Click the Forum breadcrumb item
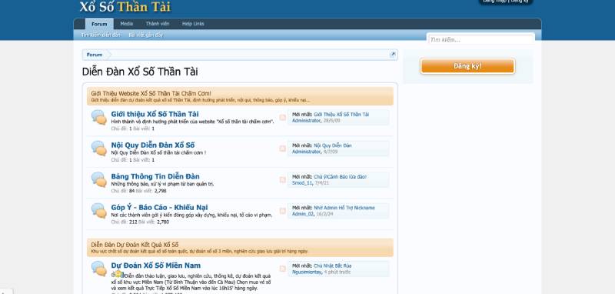 point(95,55)
